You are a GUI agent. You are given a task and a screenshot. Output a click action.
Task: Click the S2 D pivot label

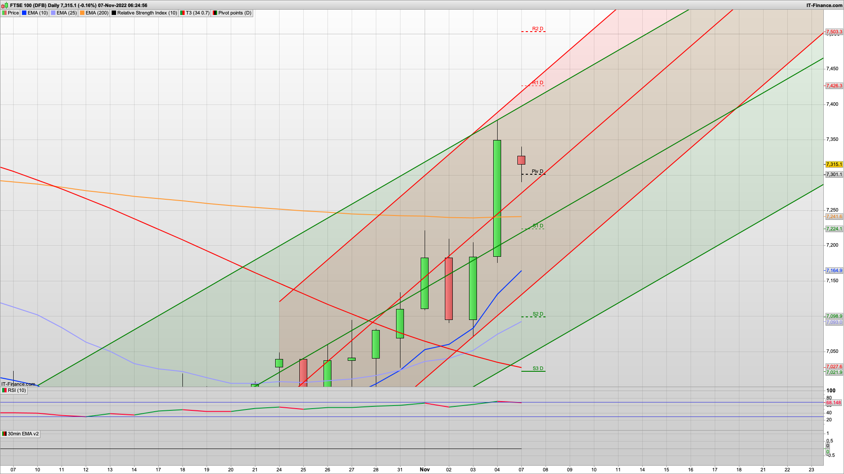click(538, 314)
